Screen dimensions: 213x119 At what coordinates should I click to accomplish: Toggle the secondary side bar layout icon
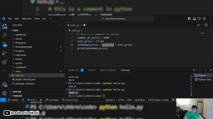point(199,19)
